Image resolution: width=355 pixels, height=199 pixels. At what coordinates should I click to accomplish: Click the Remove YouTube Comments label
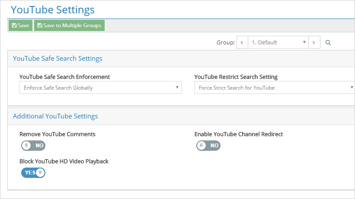point(57,134)
